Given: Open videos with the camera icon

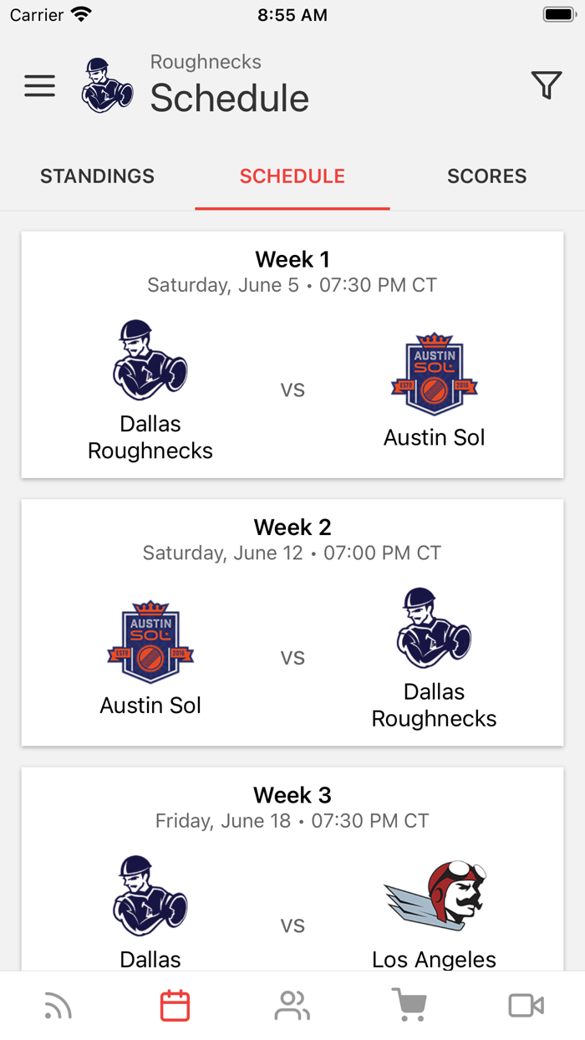Looking at the screenshot, I should 525,1005.
